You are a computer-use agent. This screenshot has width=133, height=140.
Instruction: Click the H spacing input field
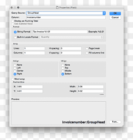pos(71,49)
